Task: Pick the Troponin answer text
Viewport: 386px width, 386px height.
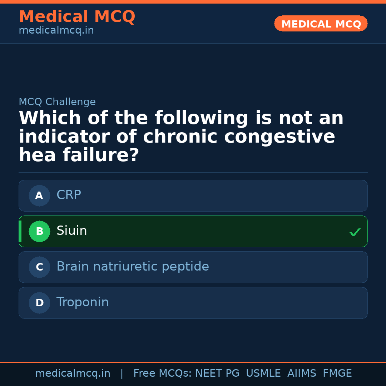Action: (x=83, y=302)
